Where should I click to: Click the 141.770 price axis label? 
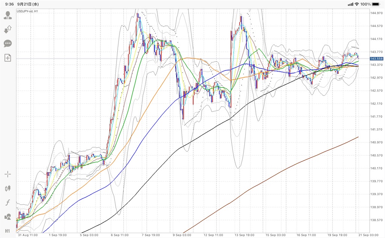tap(376, 117)
